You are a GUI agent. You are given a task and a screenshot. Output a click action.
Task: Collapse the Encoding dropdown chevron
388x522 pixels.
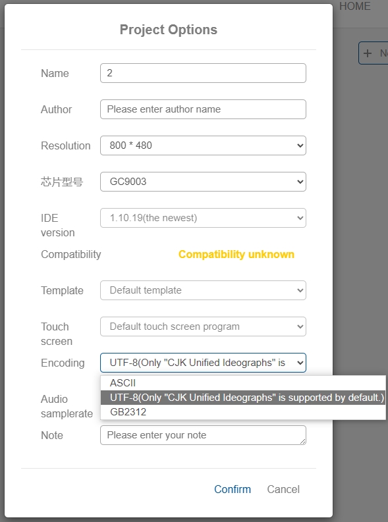300,363
